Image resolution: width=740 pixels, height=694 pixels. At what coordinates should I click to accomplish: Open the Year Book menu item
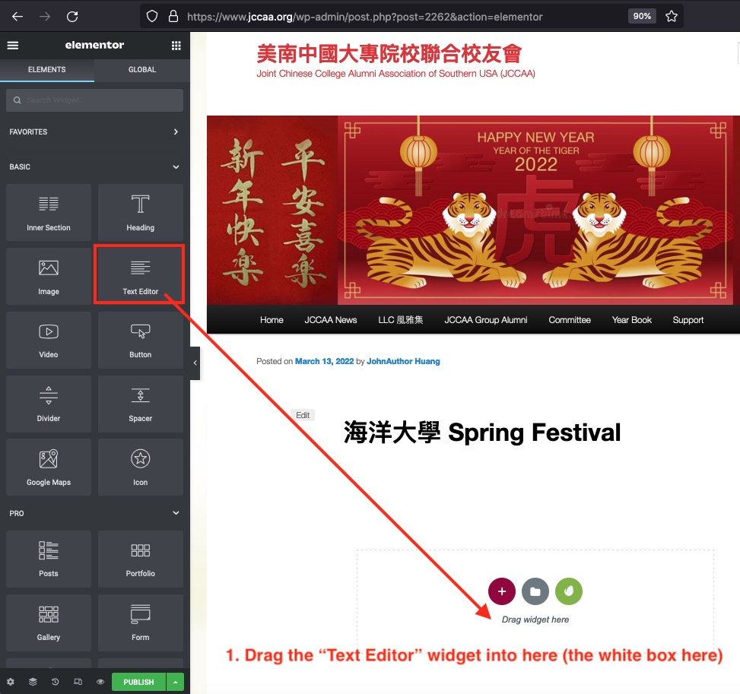pos(631,320)
